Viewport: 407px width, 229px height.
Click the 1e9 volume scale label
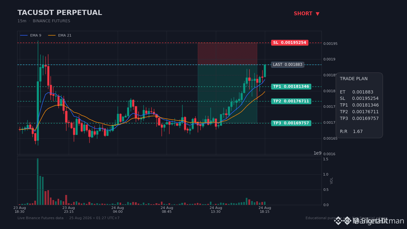pos(317,153)
